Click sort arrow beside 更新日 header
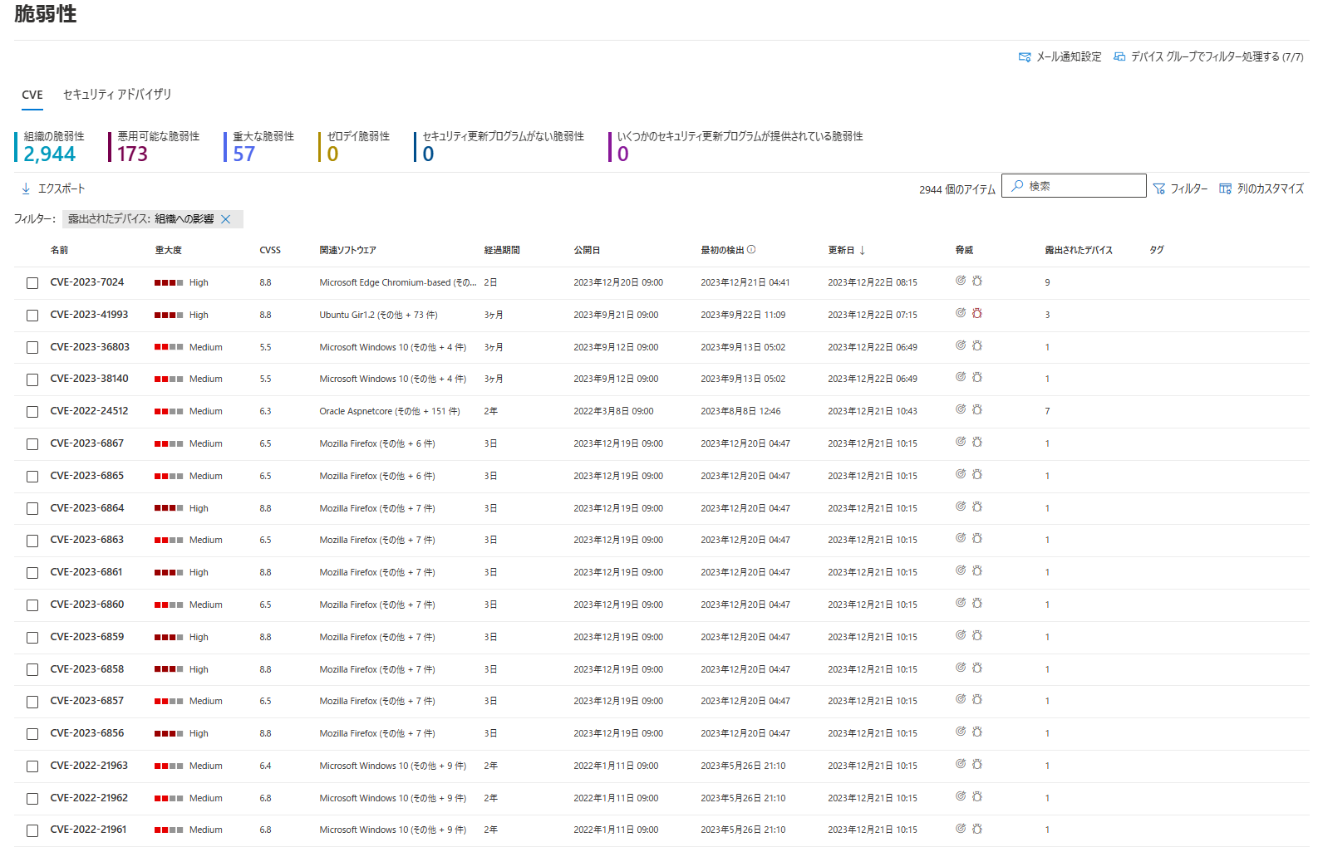Viewport: 1318px width, 847px height. click(863, 250)
